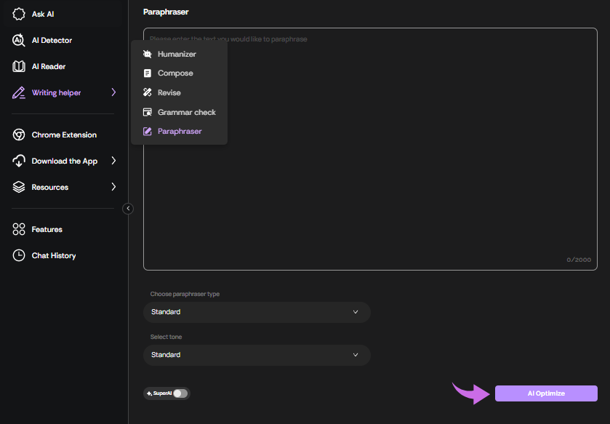610x424 pixels.
Task: Select Humanizer from the menu
Action: [x=178, y=54]
